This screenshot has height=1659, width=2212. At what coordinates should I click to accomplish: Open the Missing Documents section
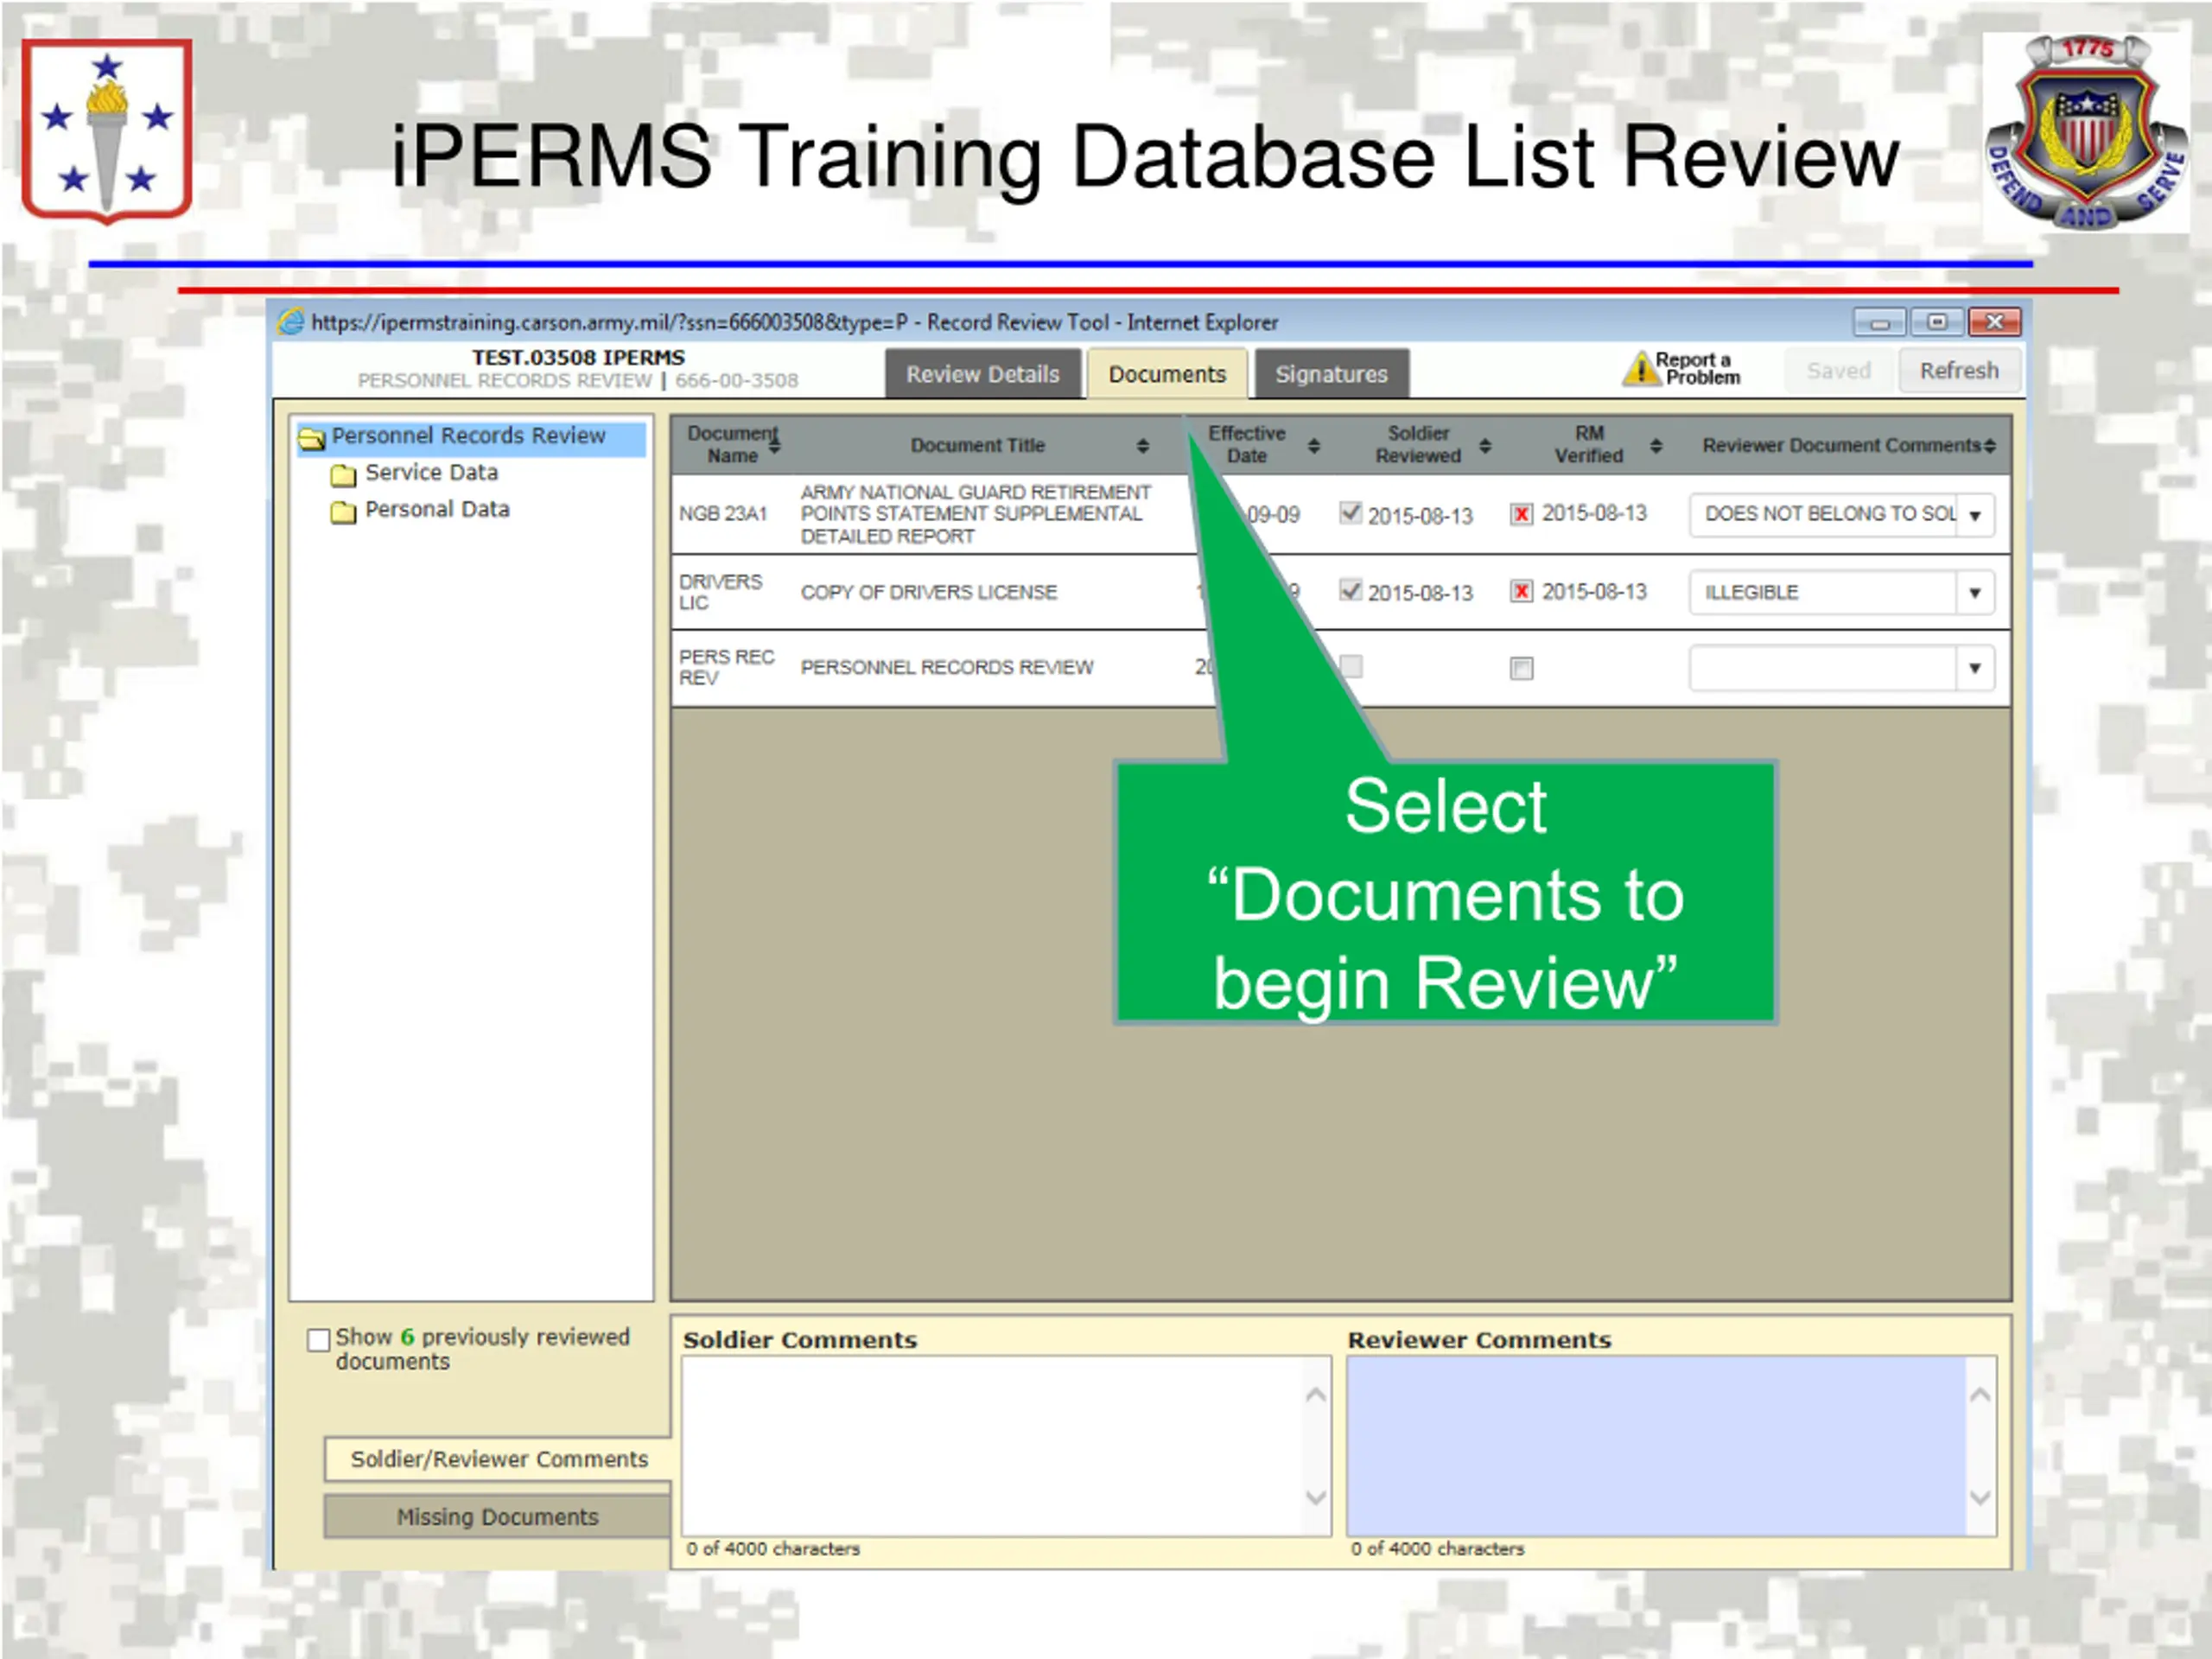click(x=497, y=1516)
